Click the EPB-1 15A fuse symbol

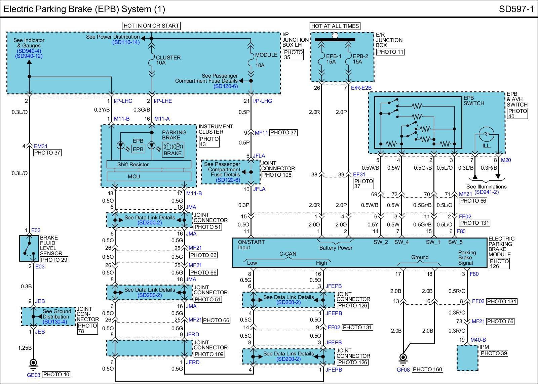pyautogui.click(x=321, y=61)
